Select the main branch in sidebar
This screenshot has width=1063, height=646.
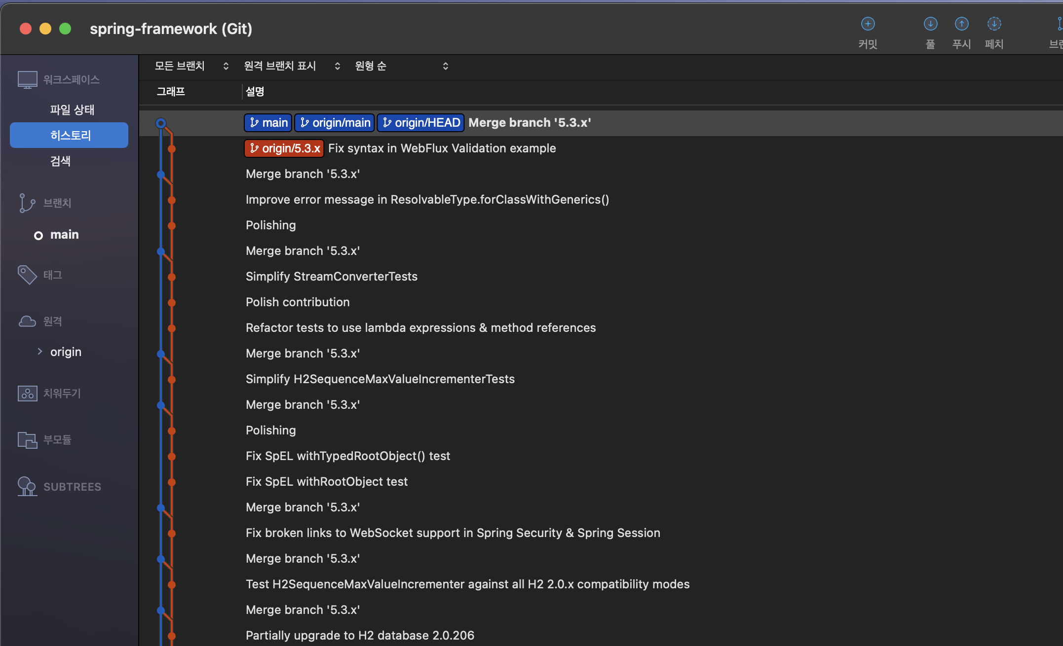65,235
